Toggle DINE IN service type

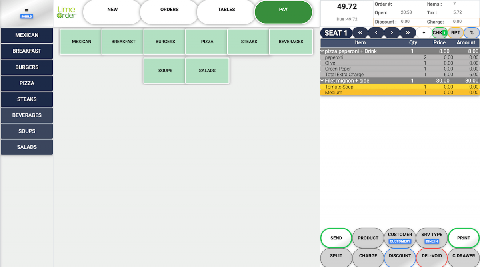(432, 241)
